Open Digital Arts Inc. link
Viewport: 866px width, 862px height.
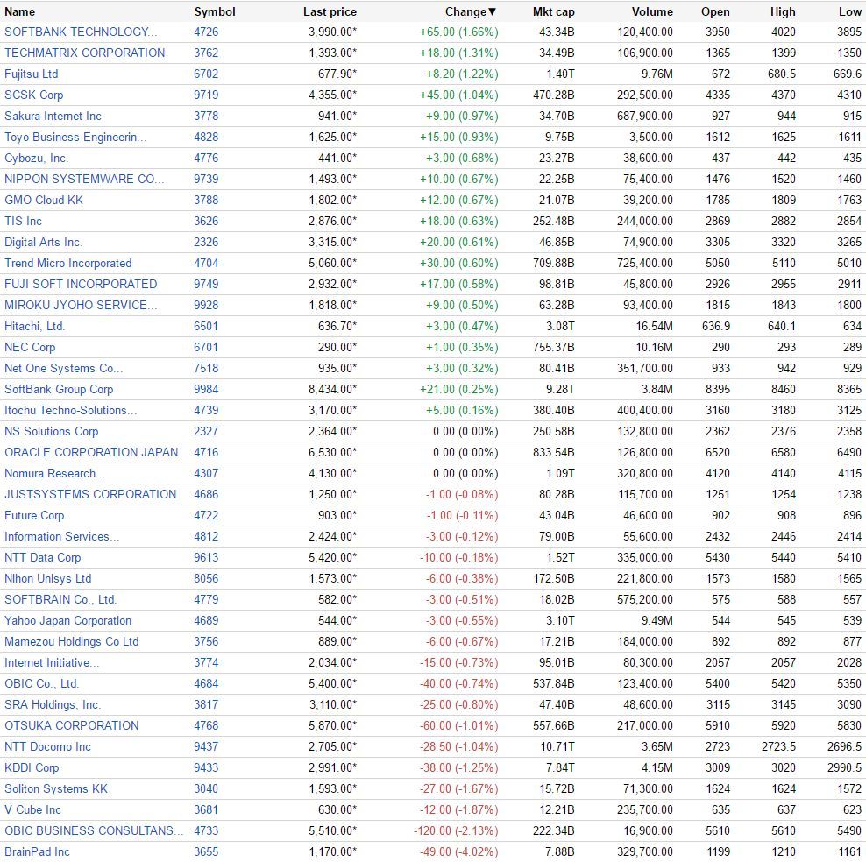tap(43, 242)
